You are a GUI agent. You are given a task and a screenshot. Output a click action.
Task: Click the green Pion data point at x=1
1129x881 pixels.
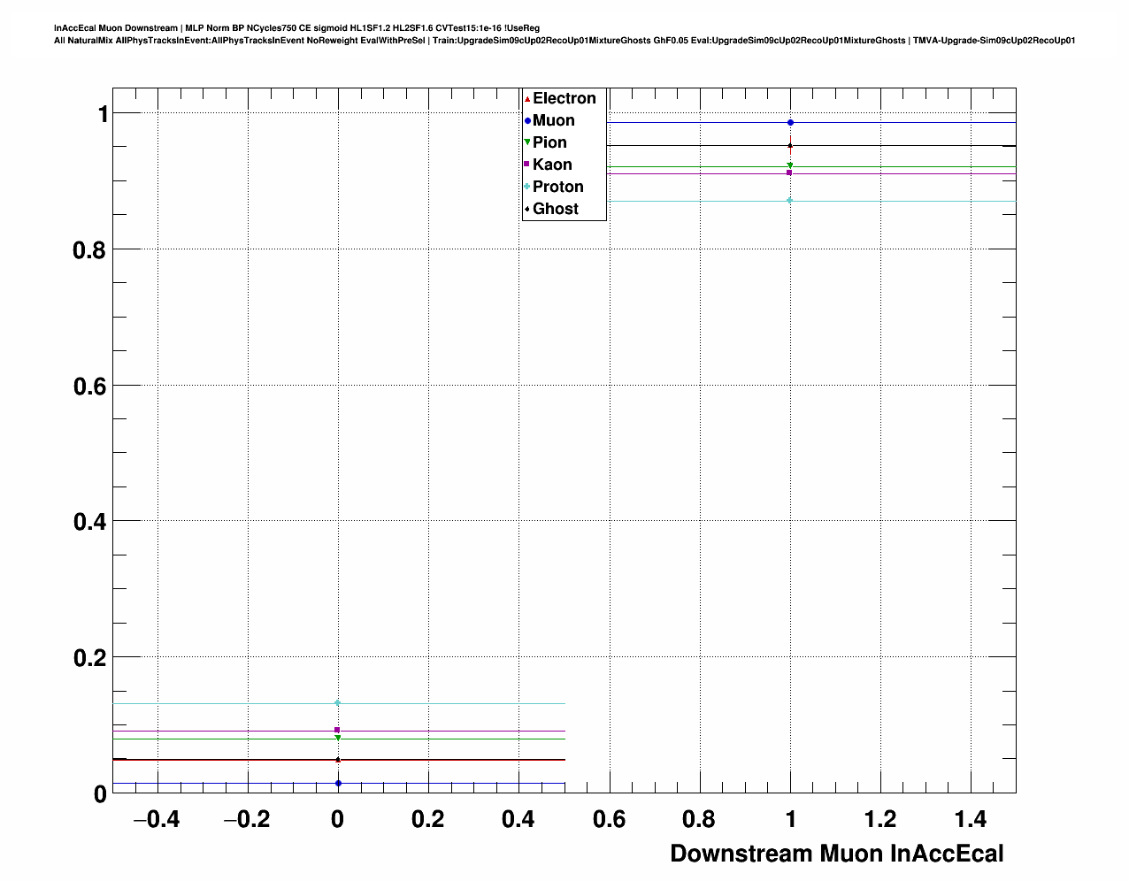tap(790, 165)
